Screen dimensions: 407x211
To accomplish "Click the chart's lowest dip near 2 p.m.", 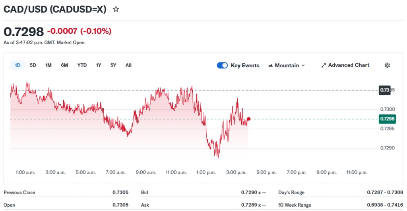I will click(218, 157).
